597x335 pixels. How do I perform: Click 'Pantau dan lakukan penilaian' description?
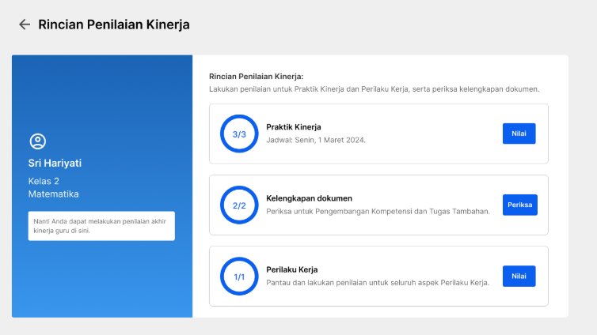tap(378, 283)
